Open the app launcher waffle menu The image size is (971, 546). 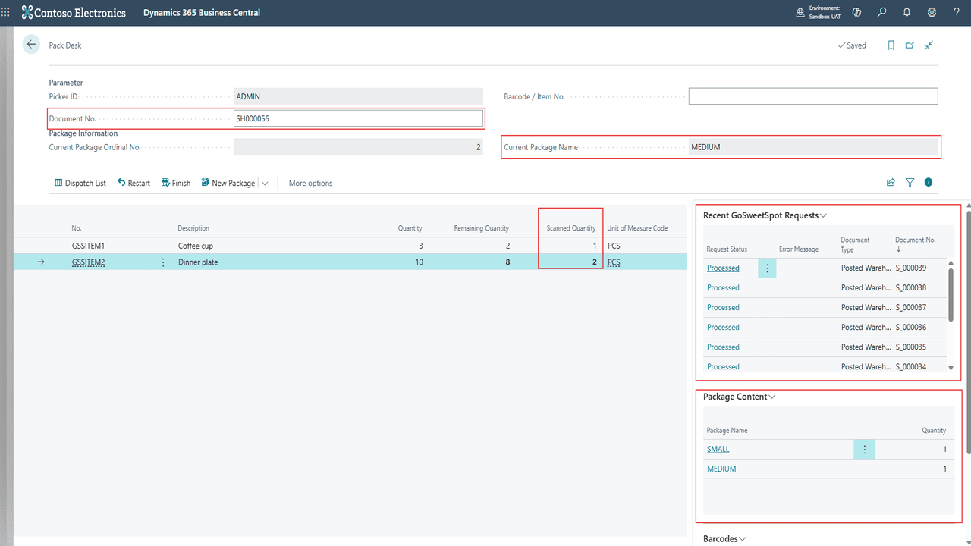coord(7,12)
